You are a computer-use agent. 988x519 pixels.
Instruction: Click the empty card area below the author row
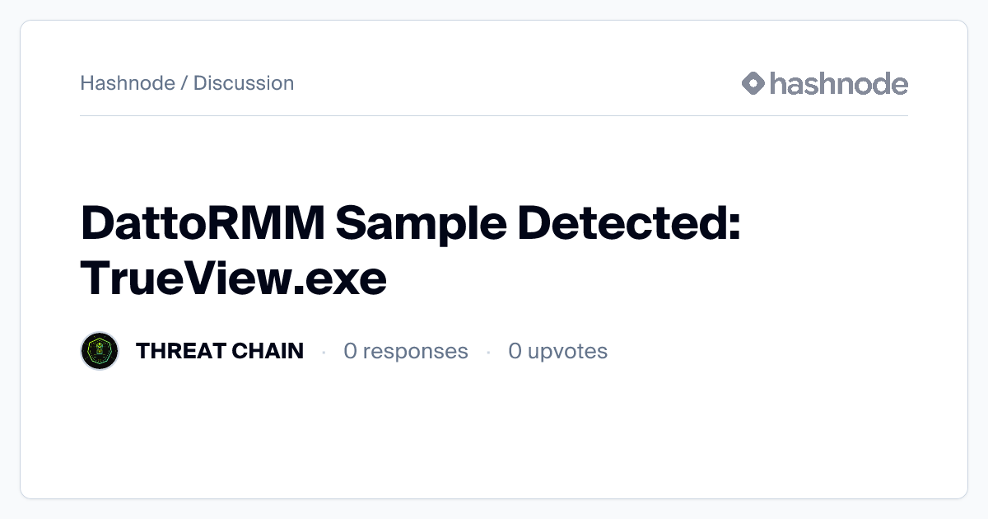tap(494, 437)
